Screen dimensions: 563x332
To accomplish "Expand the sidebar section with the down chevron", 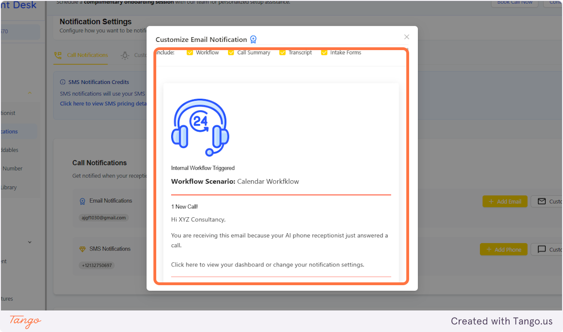I will coord(30,242).
